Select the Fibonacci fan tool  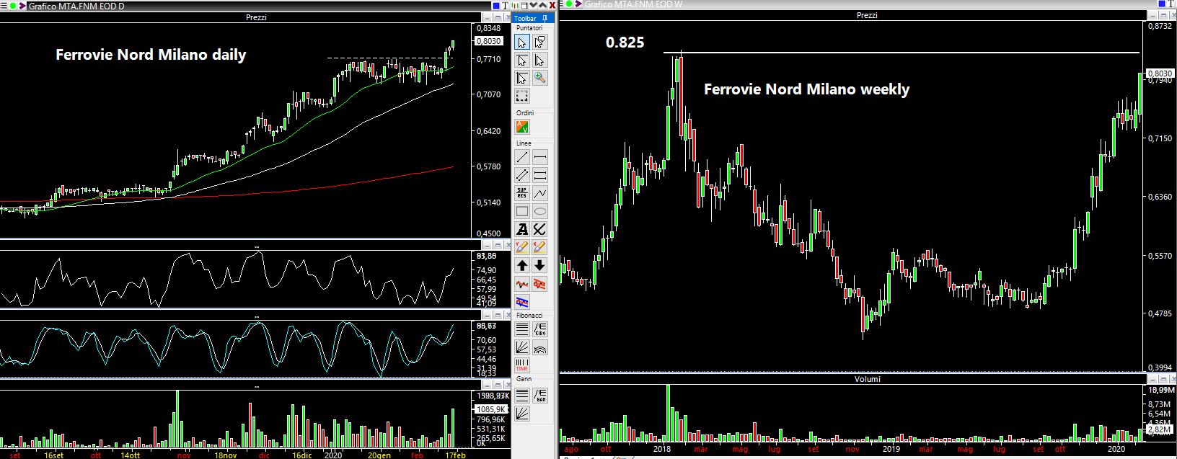(522, 348)
